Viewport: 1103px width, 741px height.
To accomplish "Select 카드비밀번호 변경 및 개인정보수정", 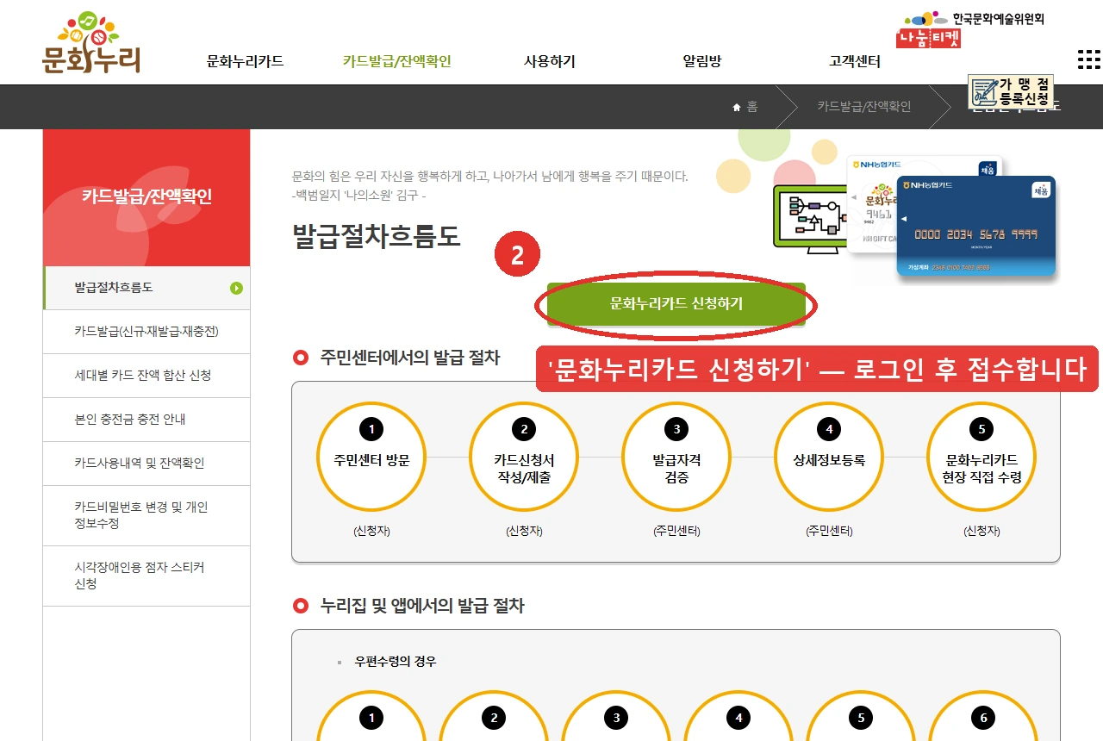I will click(146, 515).
